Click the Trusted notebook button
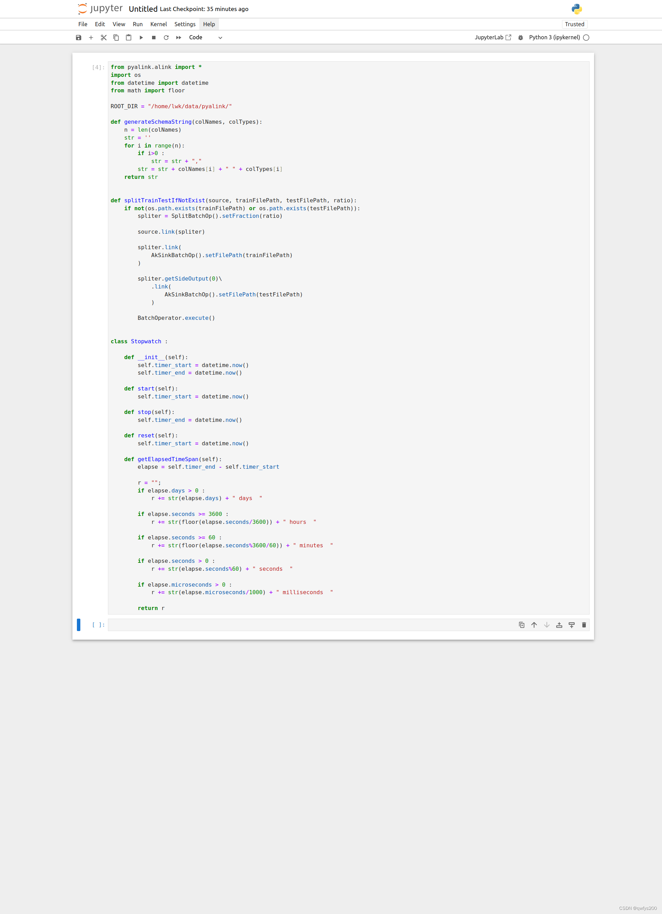 coord(574,24)
